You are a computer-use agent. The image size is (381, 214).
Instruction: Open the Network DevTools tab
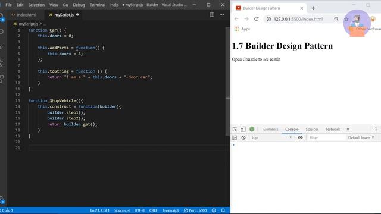(x=333, y=130)
